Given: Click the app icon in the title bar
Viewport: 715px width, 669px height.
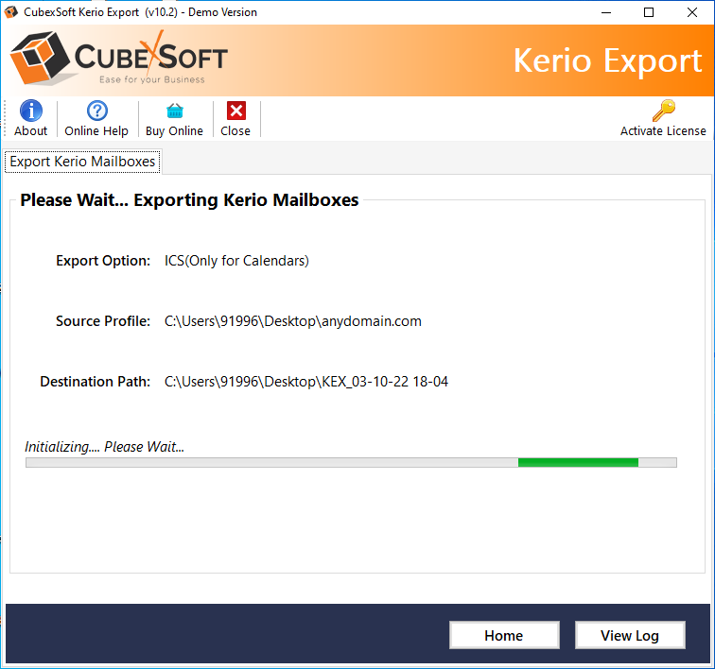Looking at the screenshot, I should [x=11, y=12].
